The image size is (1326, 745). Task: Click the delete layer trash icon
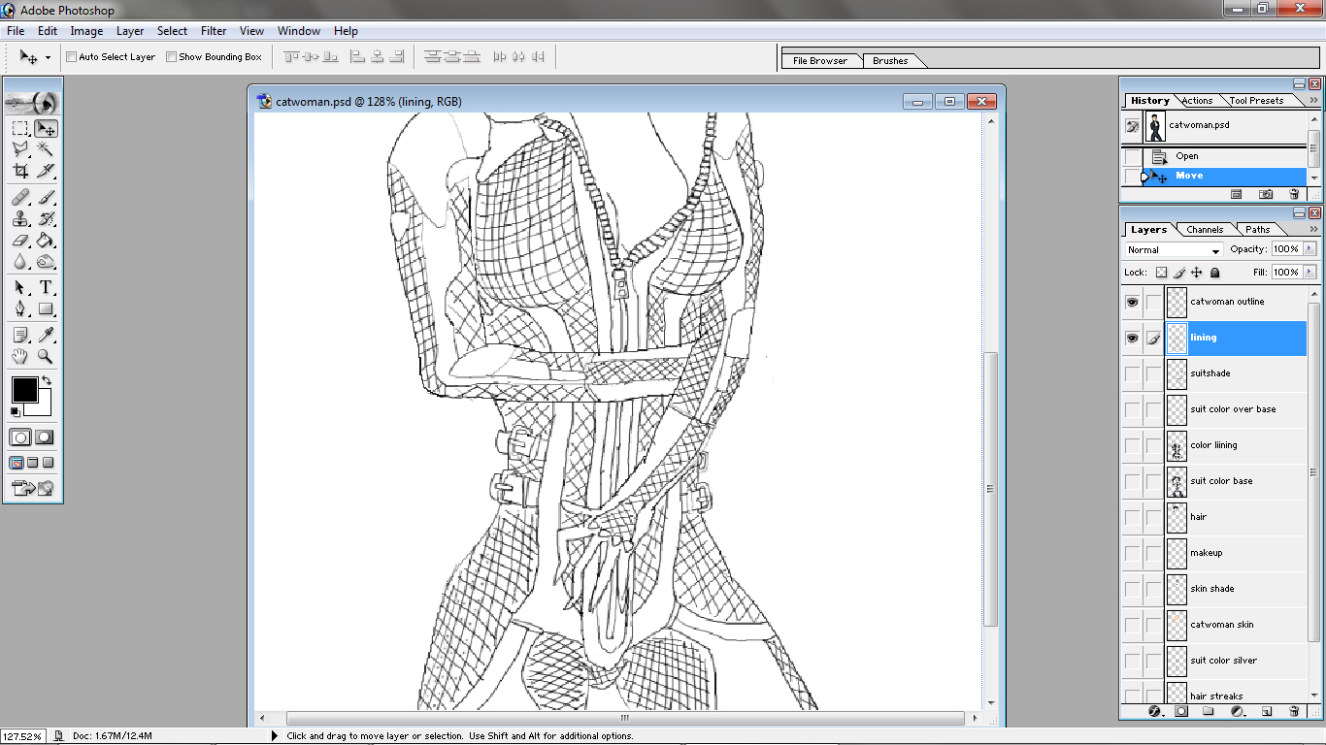[1294, 711]
